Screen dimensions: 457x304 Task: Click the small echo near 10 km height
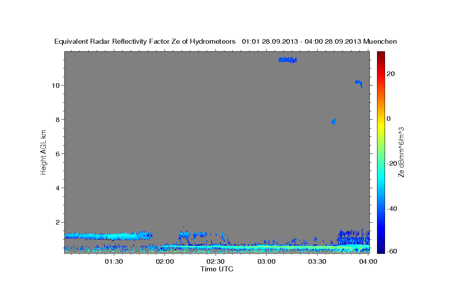pyautogui.click(x=359, y=84)
